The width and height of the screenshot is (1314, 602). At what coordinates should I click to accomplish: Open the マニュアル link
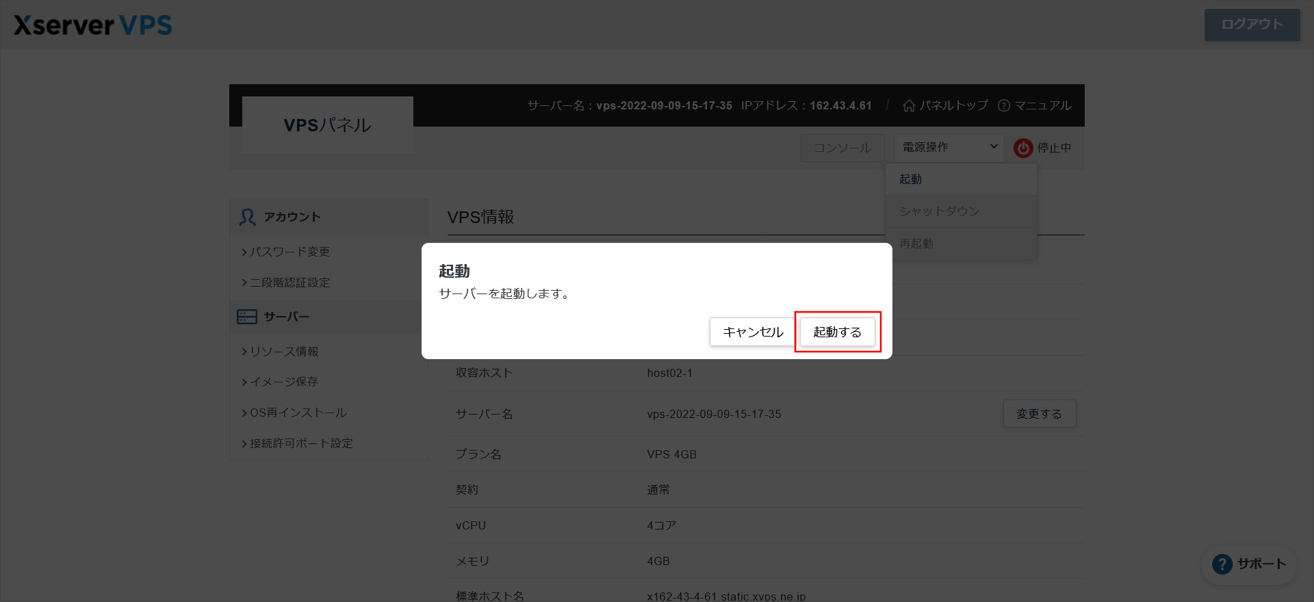pyautogui.click(x=1042, y=105)
